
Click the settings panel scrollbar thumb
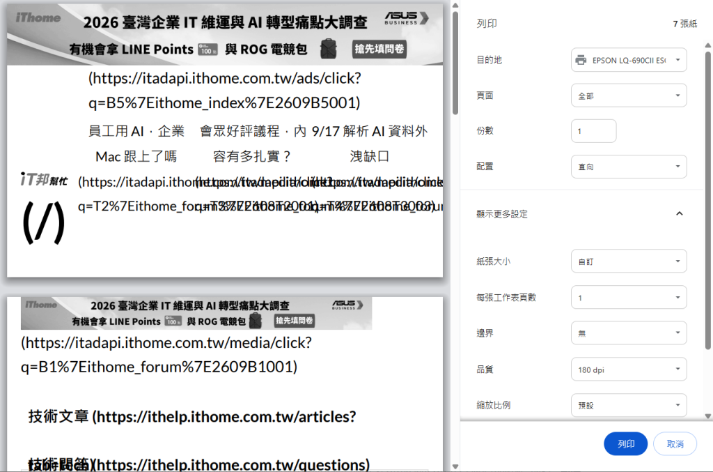(708, 200)
